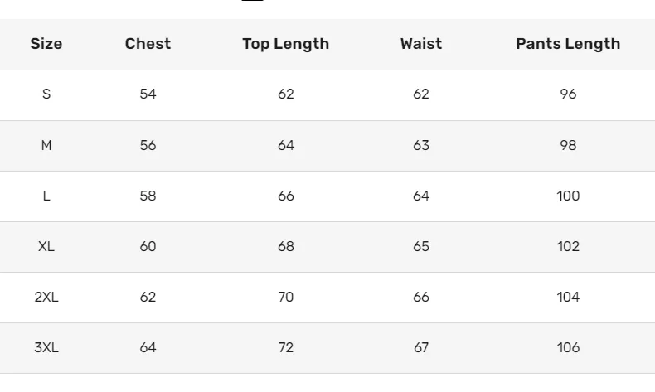Select the Pants Length column header

(x=568, y=44)
